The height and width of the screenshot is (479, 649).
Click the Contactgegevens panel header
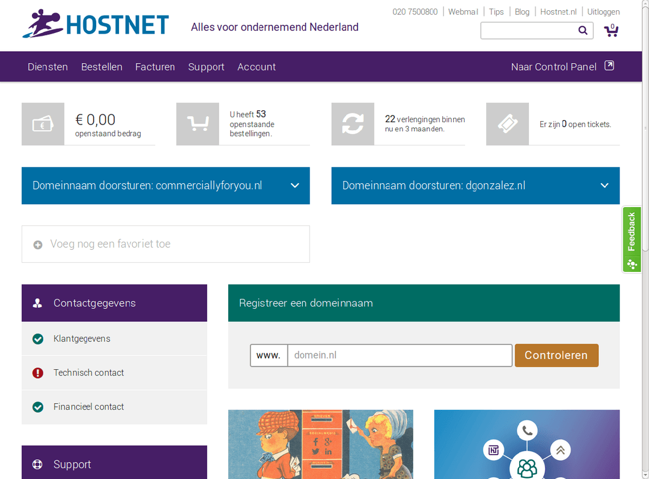point(114,303)
